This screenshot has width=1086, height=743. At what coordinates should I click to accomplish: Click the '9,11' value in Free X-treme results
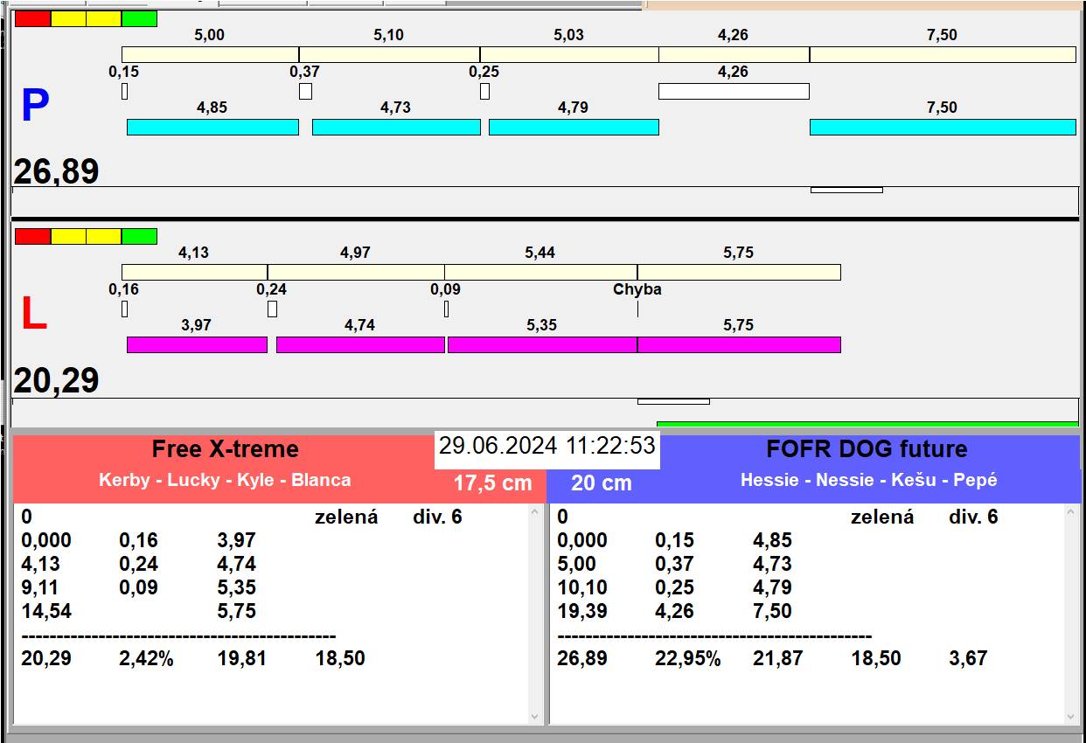tap(41, 587)
